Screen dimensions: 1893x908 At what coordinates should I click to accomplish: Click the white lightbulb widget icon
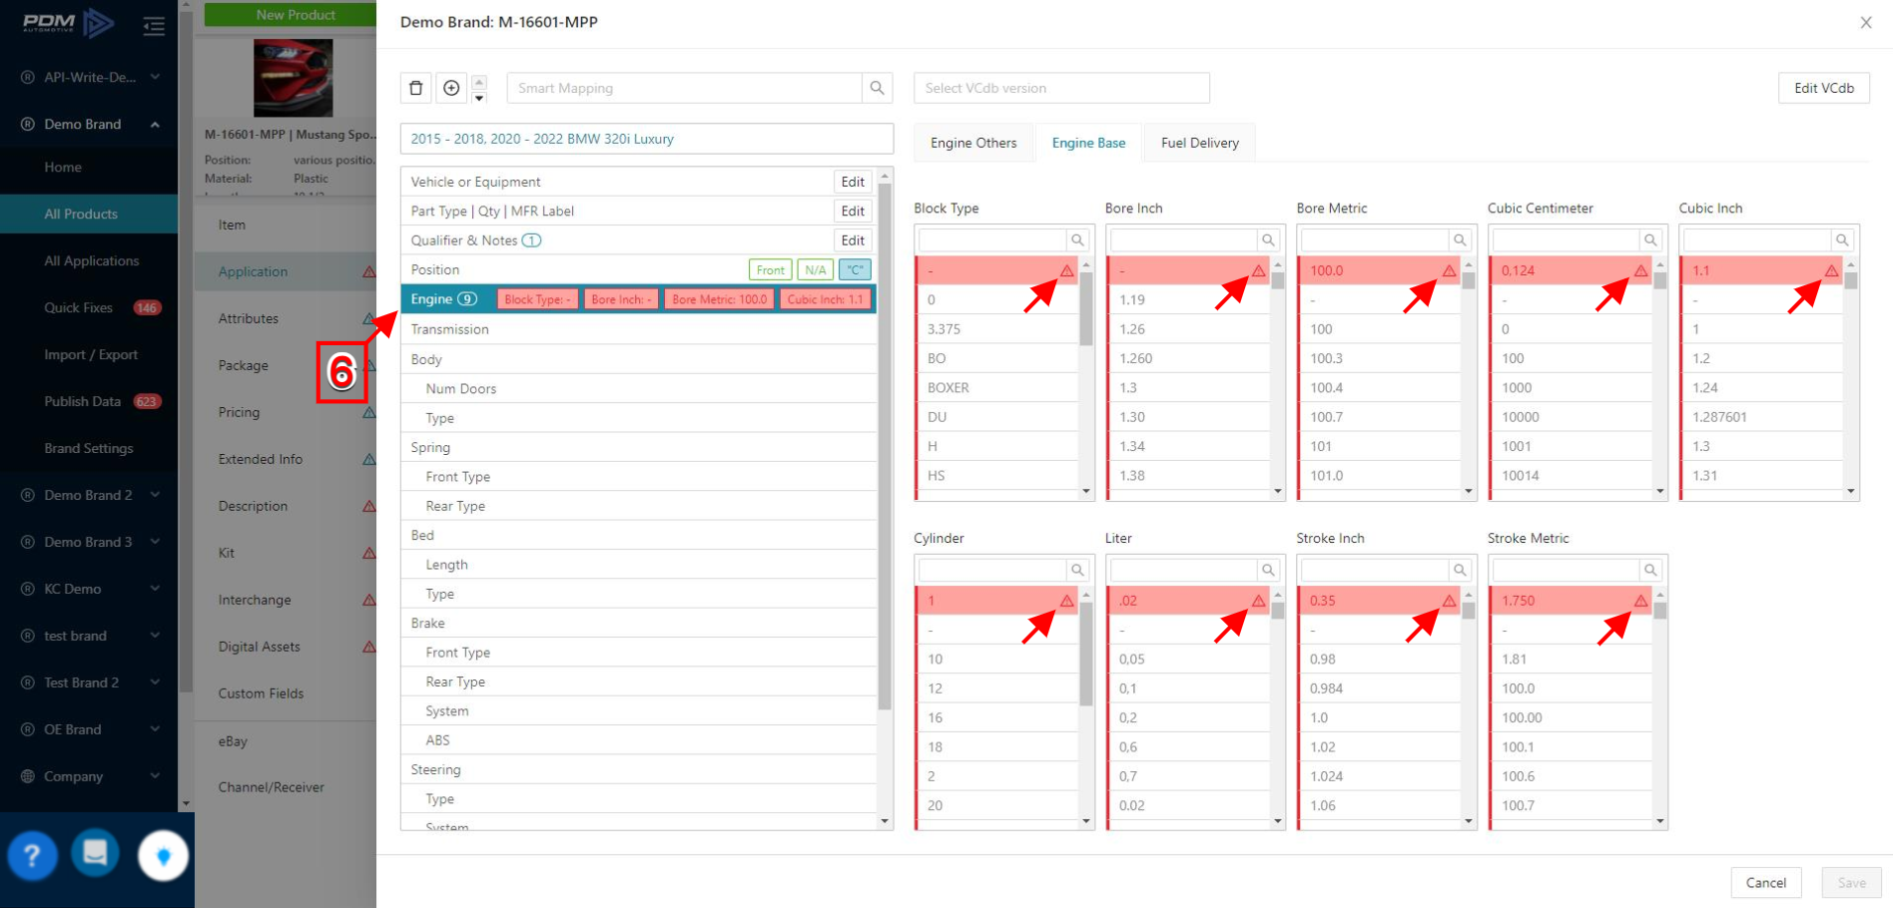[163, 855]
